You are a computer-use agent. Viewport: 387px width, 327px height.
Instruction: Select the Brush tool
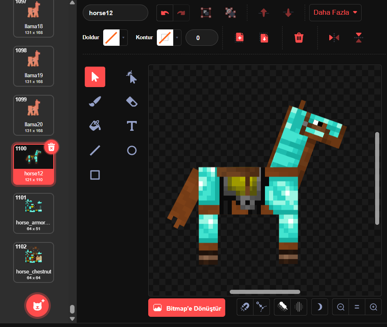click(95, 101)
